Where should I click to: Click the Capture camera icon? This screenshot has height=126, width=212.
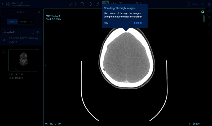click(113, 4)
